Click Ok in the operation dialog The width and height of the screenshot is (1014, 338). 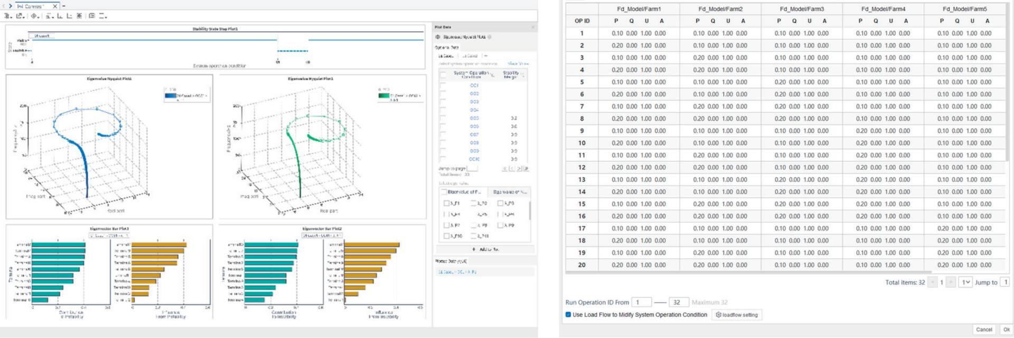tap(1007, 330)
